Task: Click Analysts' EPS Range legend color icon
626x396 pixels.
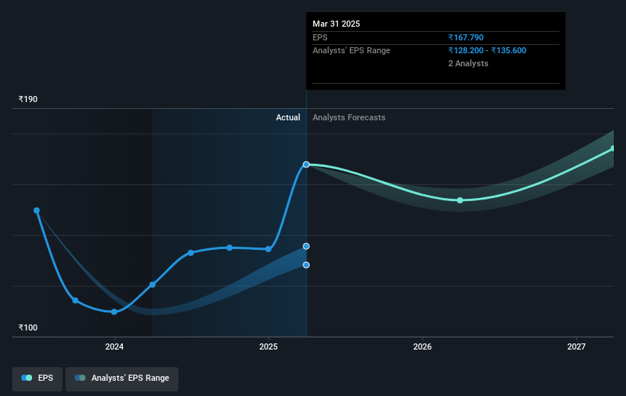Action: [80, 378]
